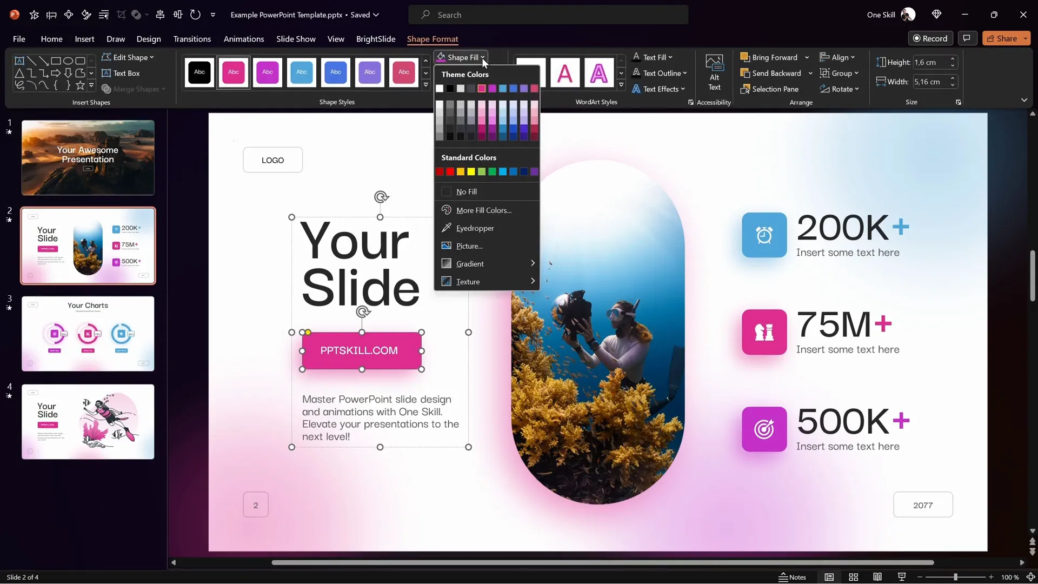Switch to Reading View
1038x584 pixels.
[x=877, y=577]
